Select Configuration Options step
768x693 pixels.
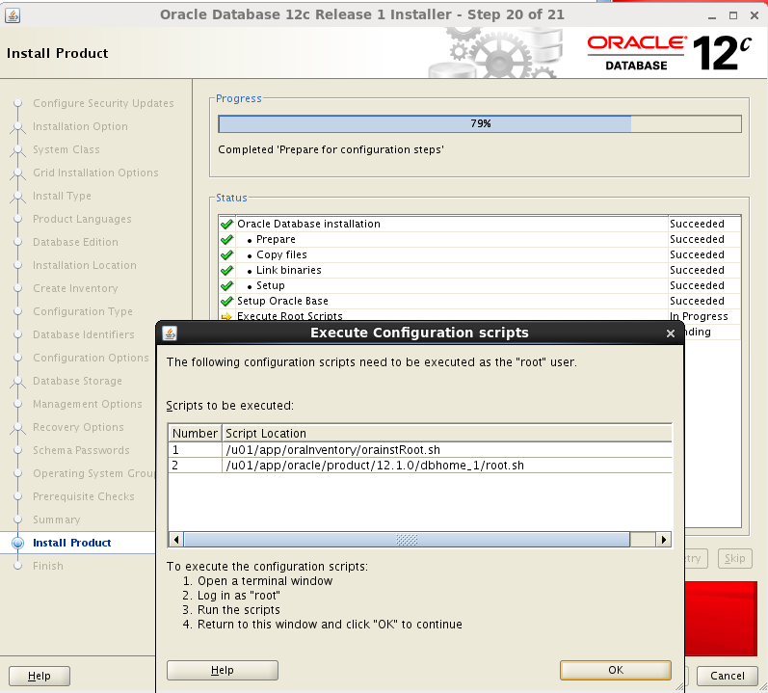[x=91, y=358]
